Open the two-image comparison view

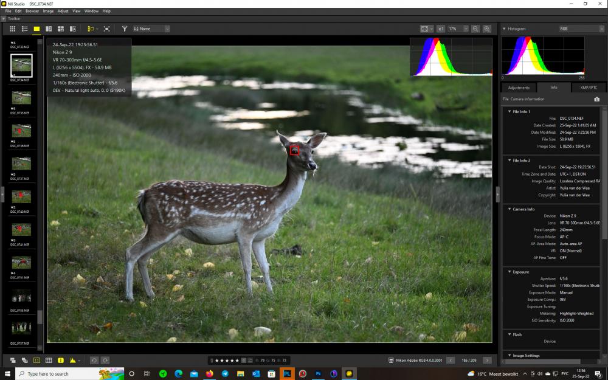coord(49,29)
